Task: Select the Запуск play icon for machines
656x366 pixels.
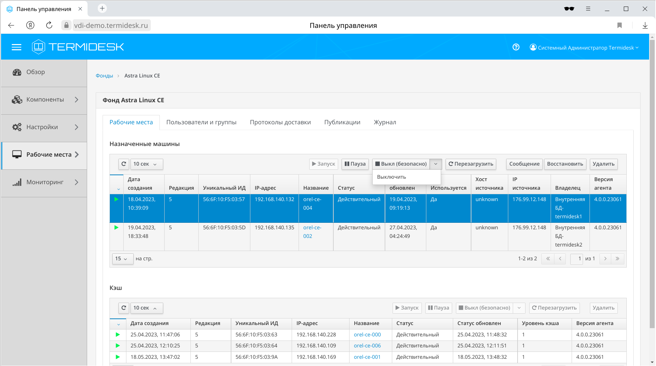Action: pyautogui.click(x=323, y=164)
